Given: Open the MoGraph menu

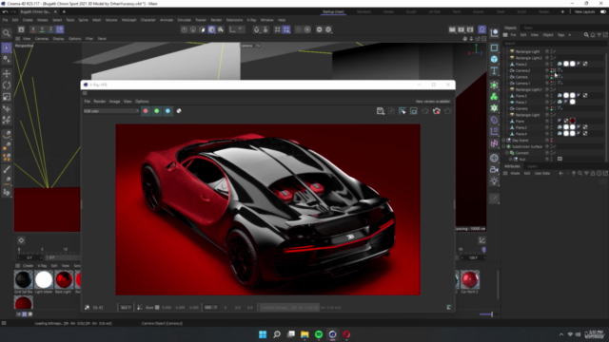Looking at the screenshot, I should [x=129, y=20].
